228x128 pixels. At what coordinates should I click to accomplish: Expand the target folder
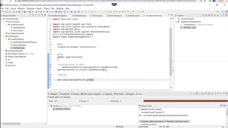tap(4, 63)
